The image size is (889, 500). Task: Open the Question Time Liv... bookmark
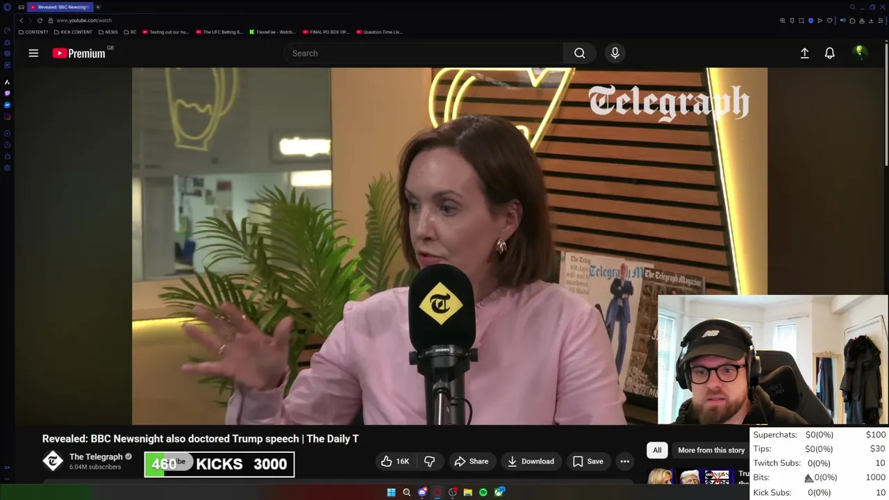click(x=379, y=32)
